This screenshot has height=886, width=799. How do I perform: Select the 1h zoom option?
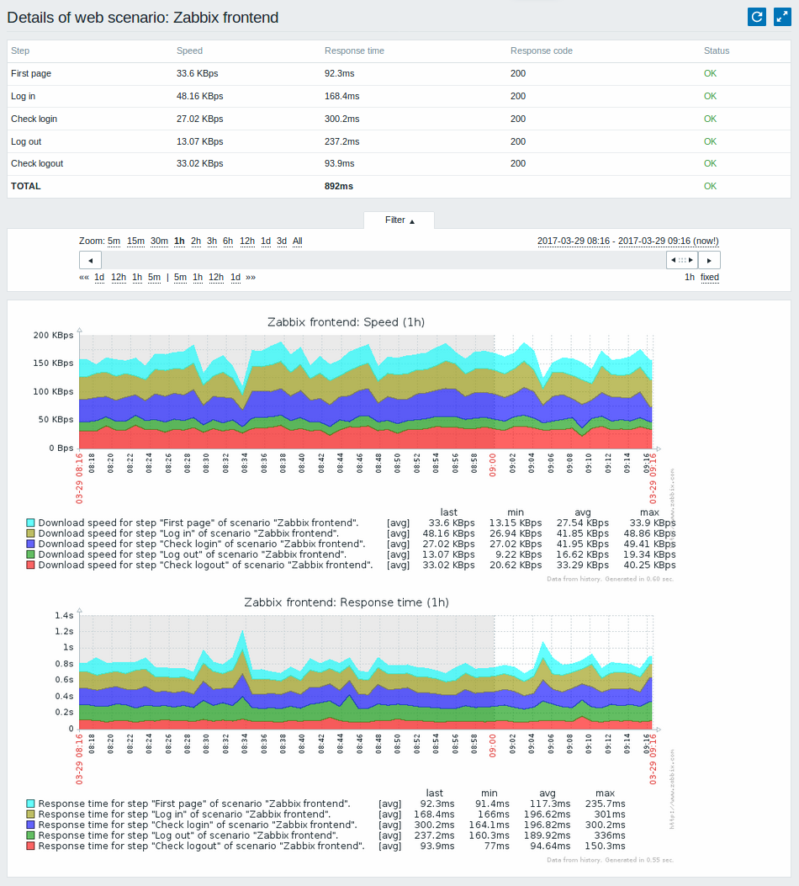point(179,241)
